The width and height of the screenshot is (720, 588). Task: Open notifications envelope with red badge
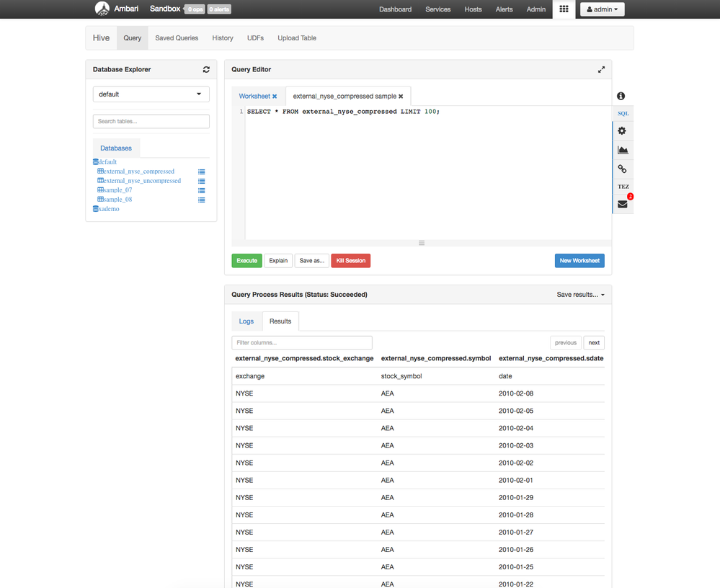tap(621, 203)
